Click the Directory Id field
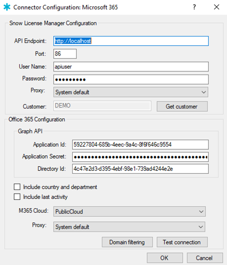Viewport: 227px width, 265px height. [140, 169]
